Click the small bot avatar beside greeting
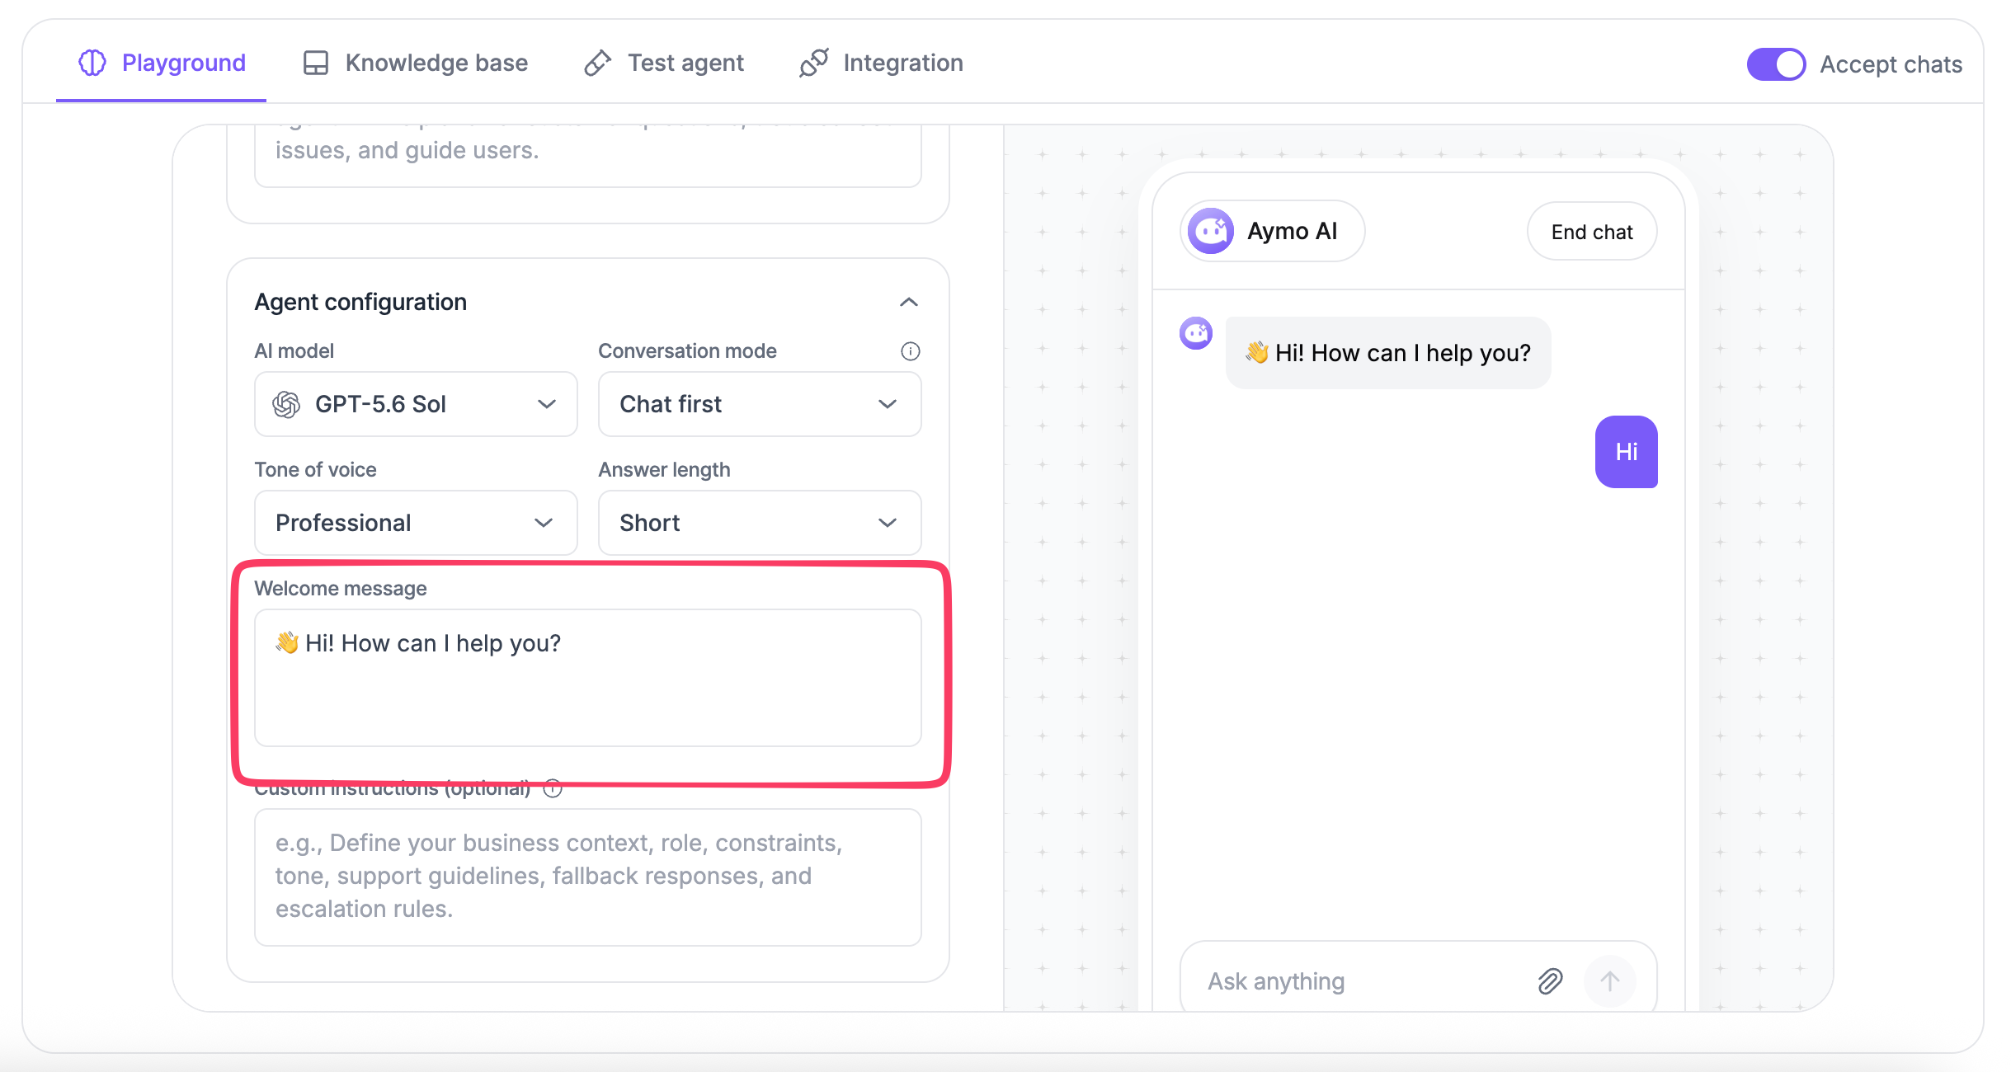Screen dimensions: 2011x1072 coord(1196,333)
